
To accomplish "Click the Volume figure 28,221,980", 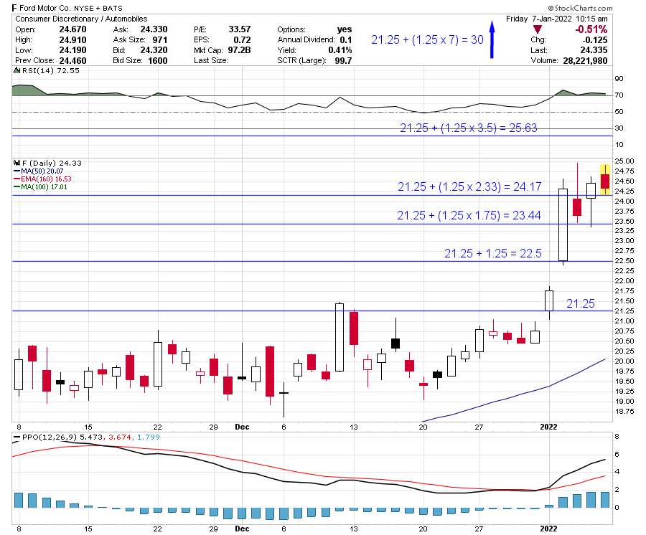I will pyautogui.click(x=585, y=60).
